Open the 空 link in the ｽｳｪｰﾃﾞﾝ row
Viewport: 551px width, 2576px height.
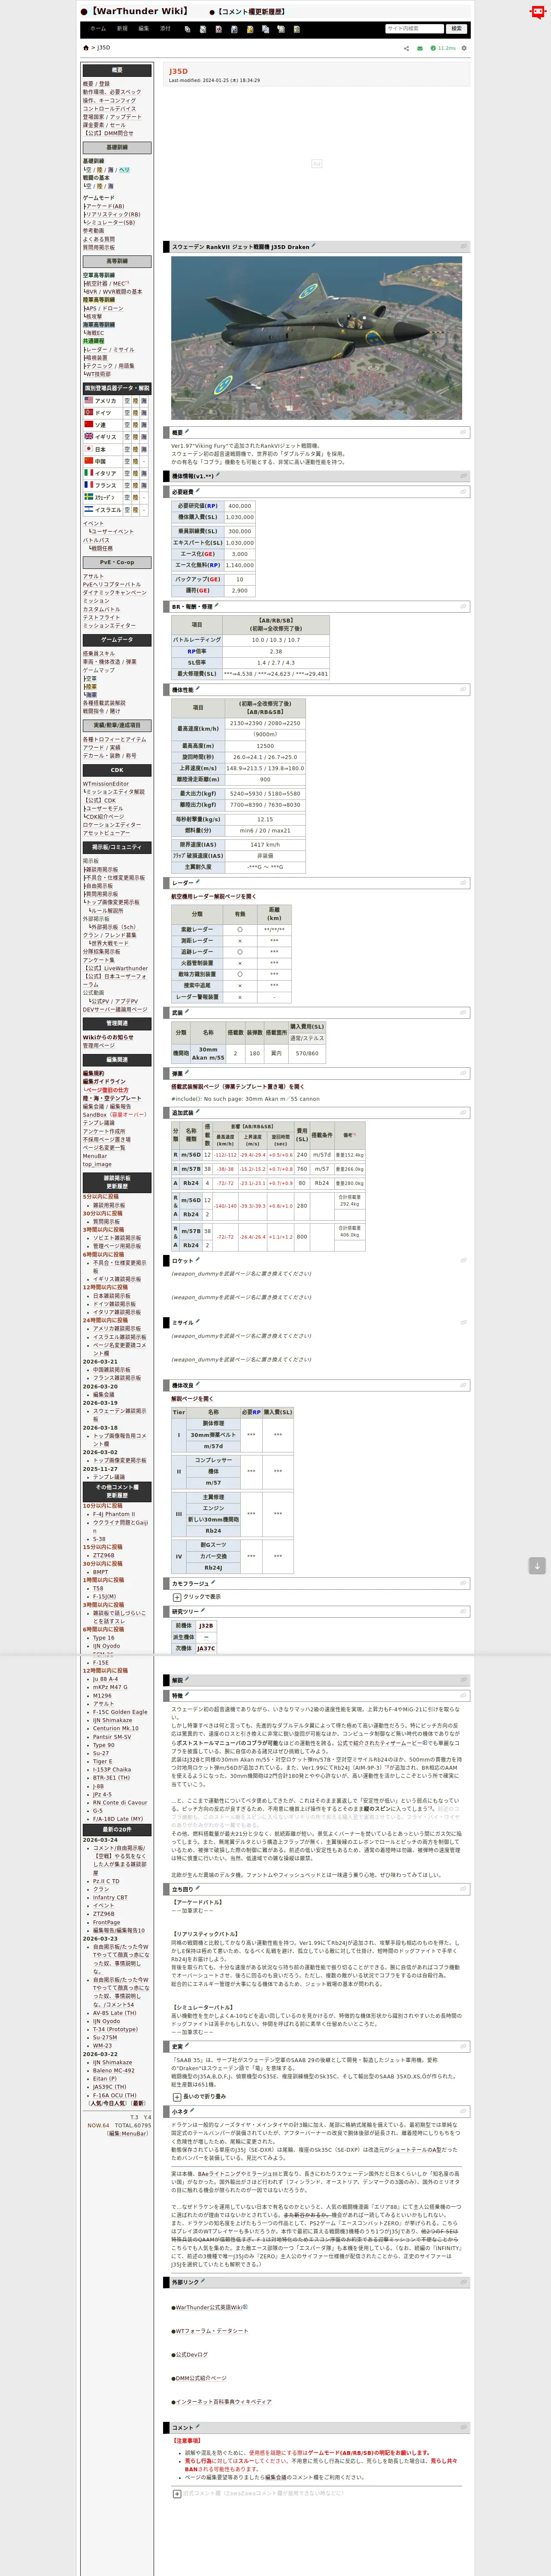point(127,497)
